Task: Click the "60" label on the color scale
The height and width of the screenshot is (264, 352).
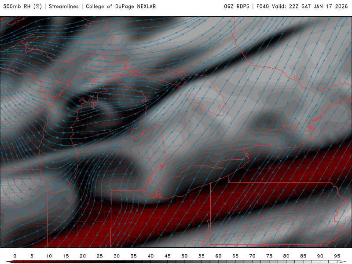Action: coord(218,256)
